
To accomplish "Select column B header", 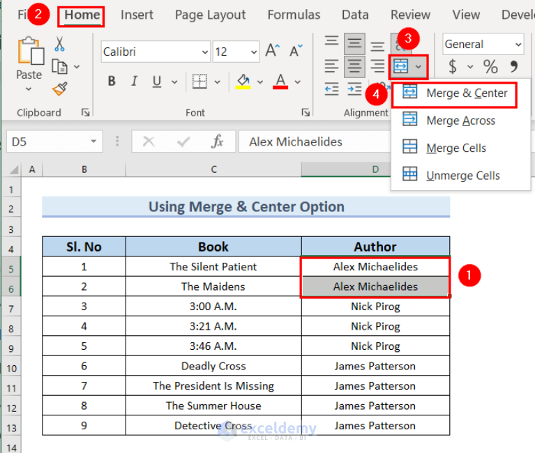I will coord(84,169).
